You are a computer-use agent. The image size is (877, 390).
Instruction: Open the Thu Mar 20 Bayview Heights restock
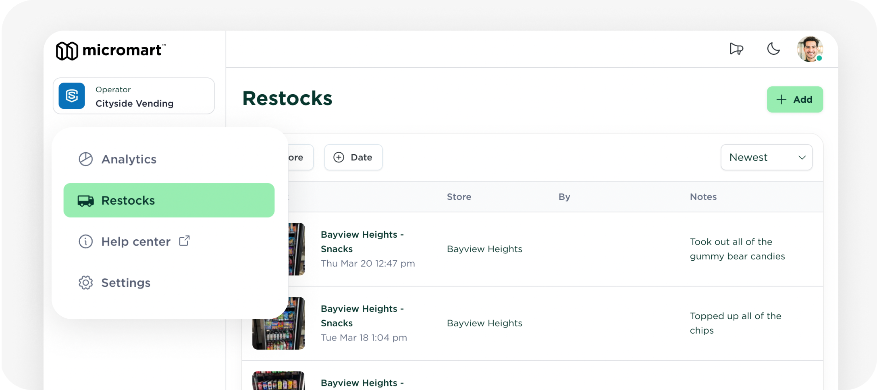pos(362,242)
